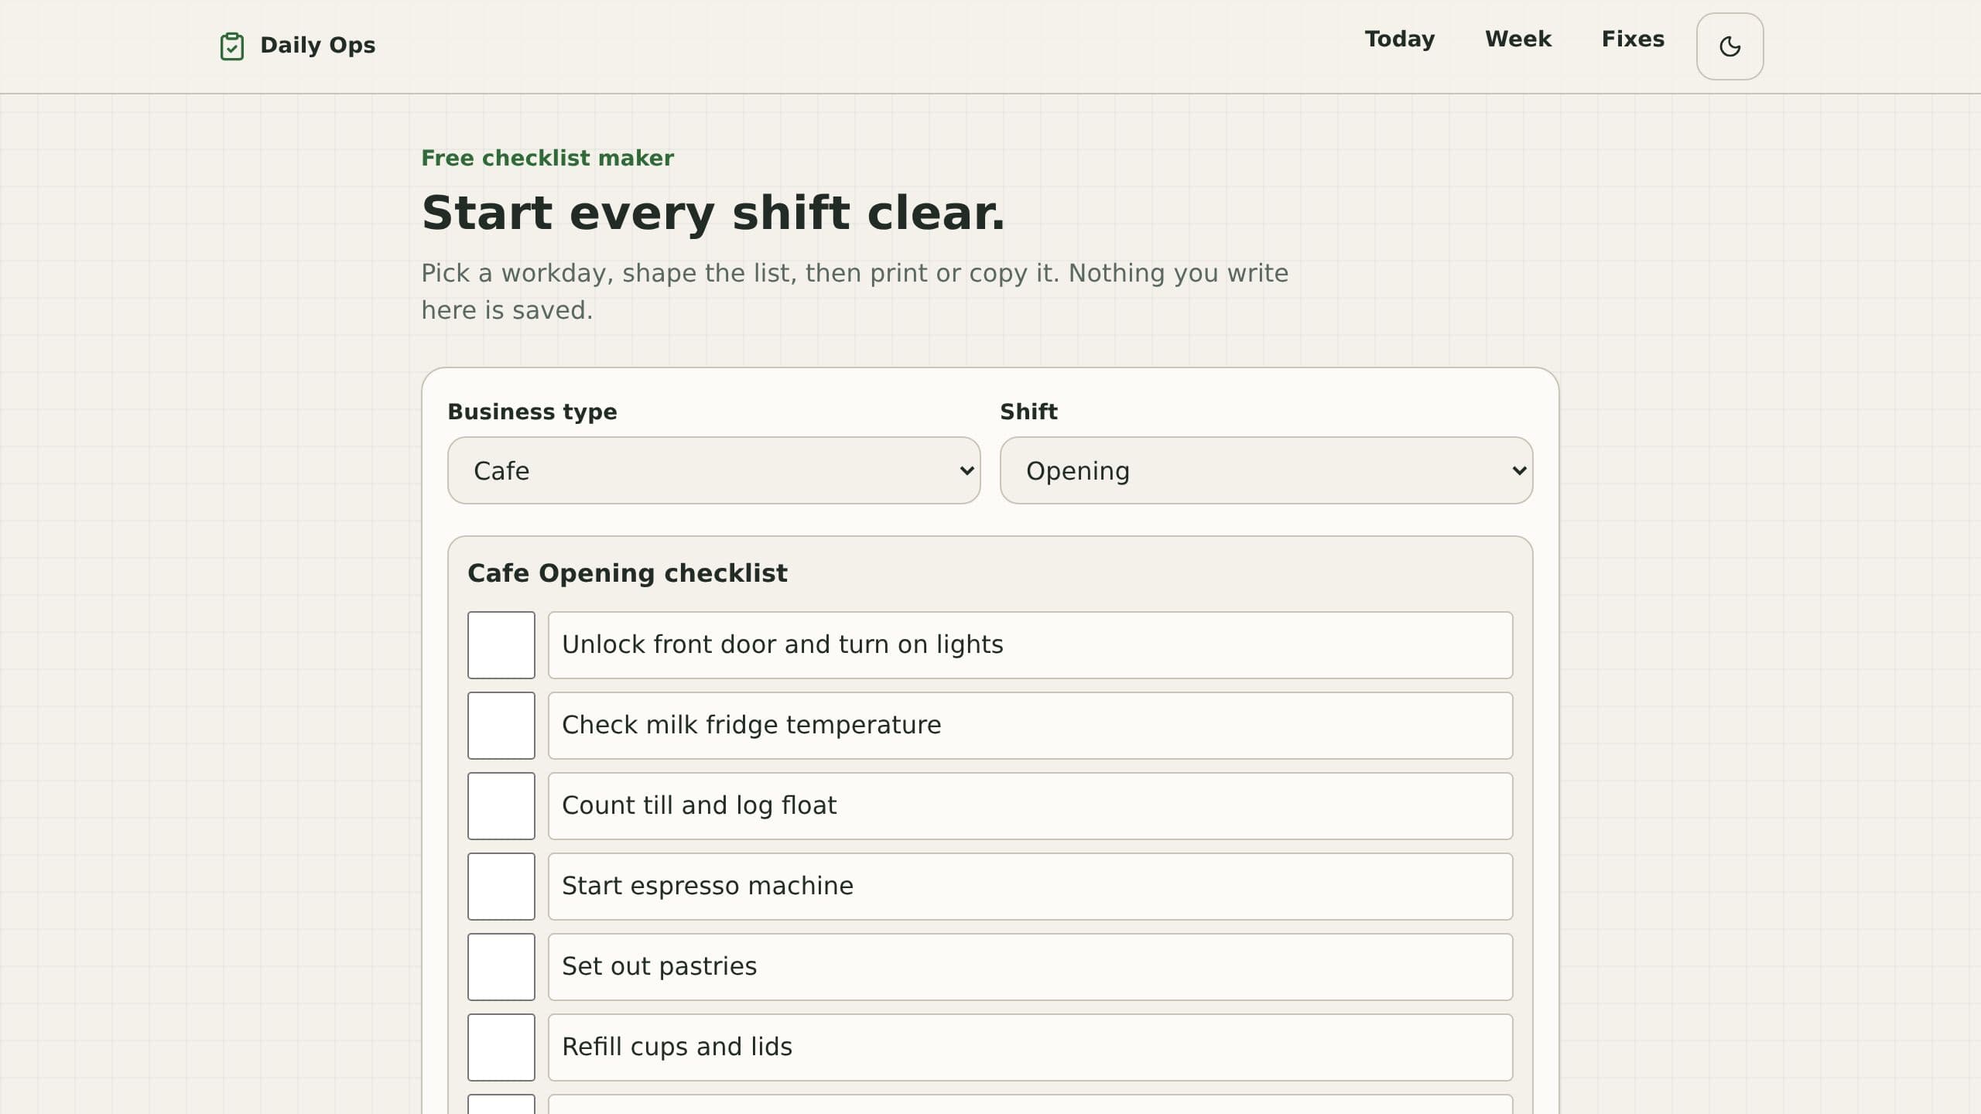
Task: Tick the Start espresso machine checkbox
Action: point(501,887)
